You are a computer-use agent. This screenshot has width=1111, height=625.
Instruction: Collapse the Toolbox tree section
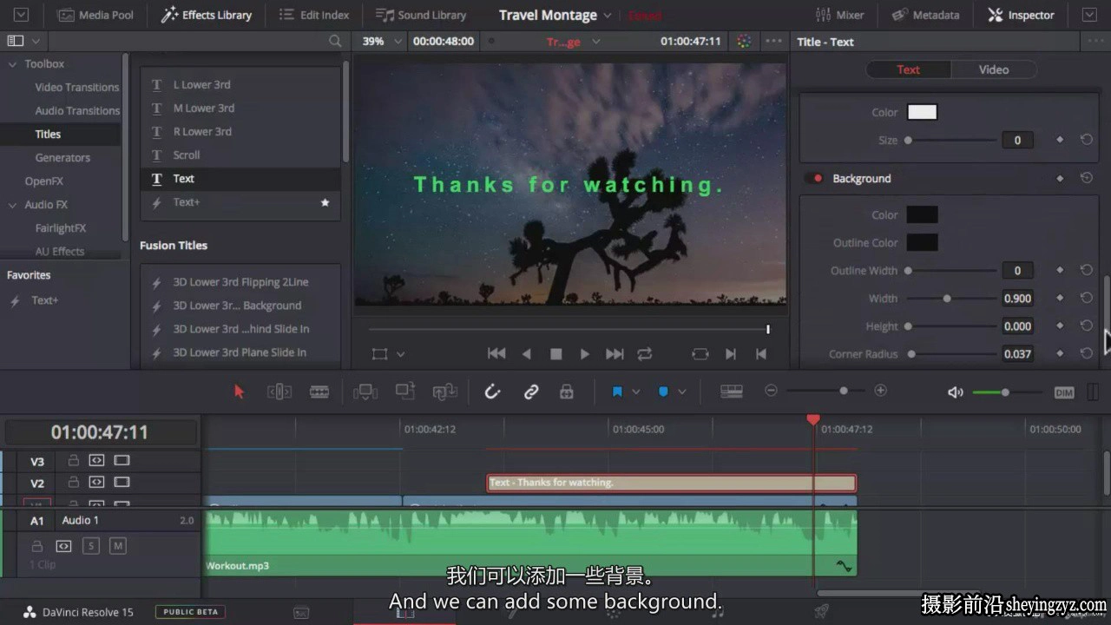coord(12,64)
